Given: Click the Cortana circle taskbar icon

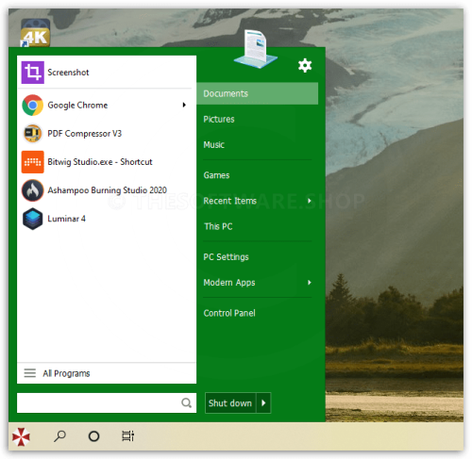Looking at the screenshot, I should tap(93, 436).
